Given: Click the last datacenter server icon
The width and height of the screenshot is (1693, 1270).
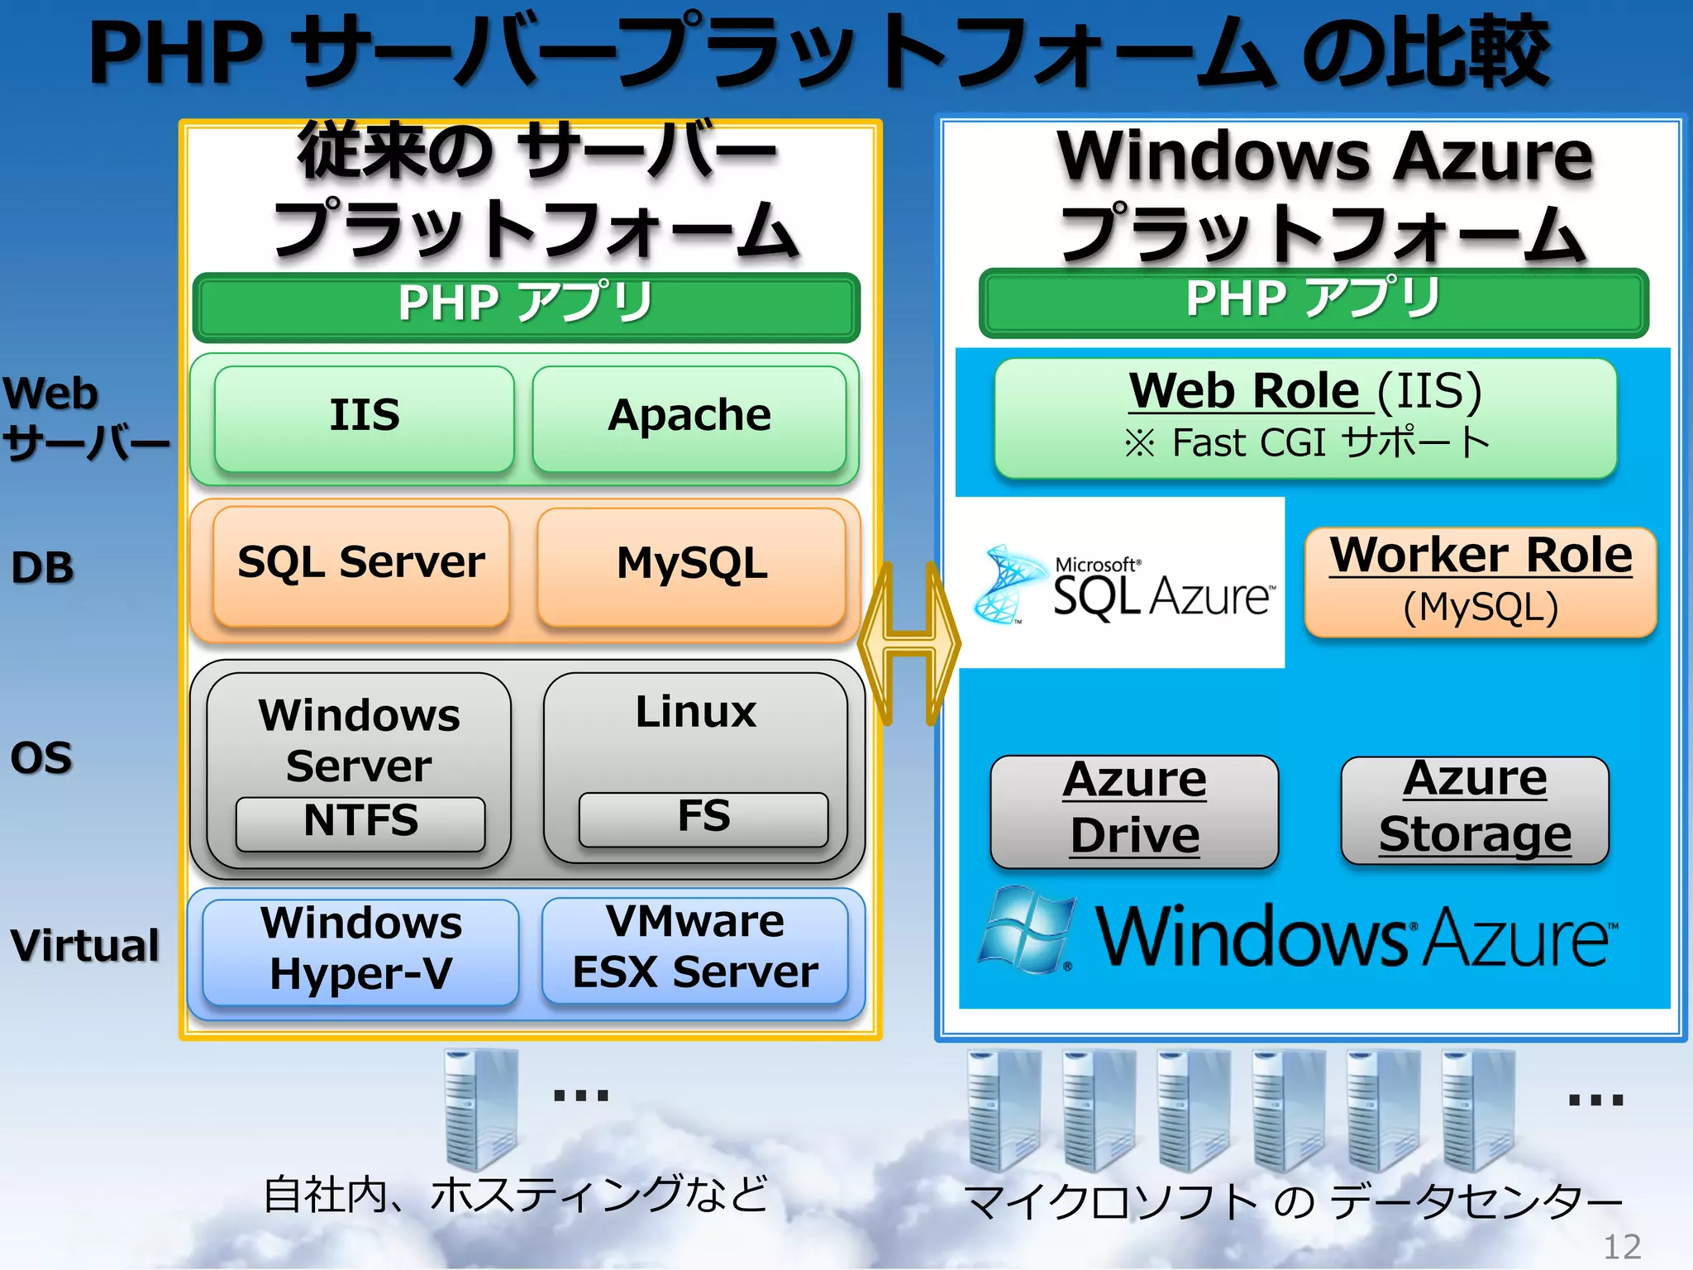Looking at the screenshot, I should pyautogui.click(x=1478, y=1110).
